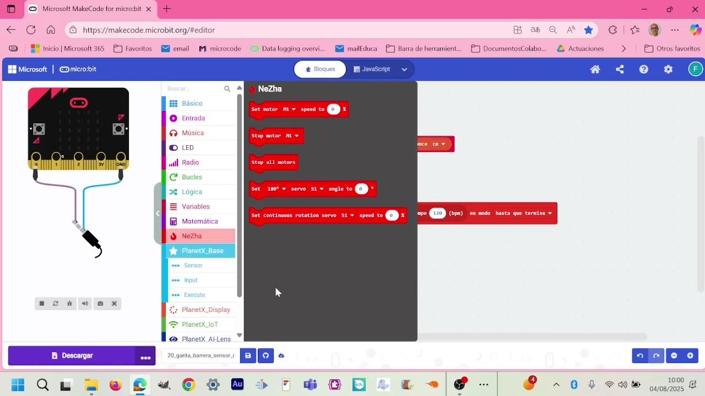Switch the editor to Bloques view
This screenshot has width=705, height=396.
click(x=320, y=69)
